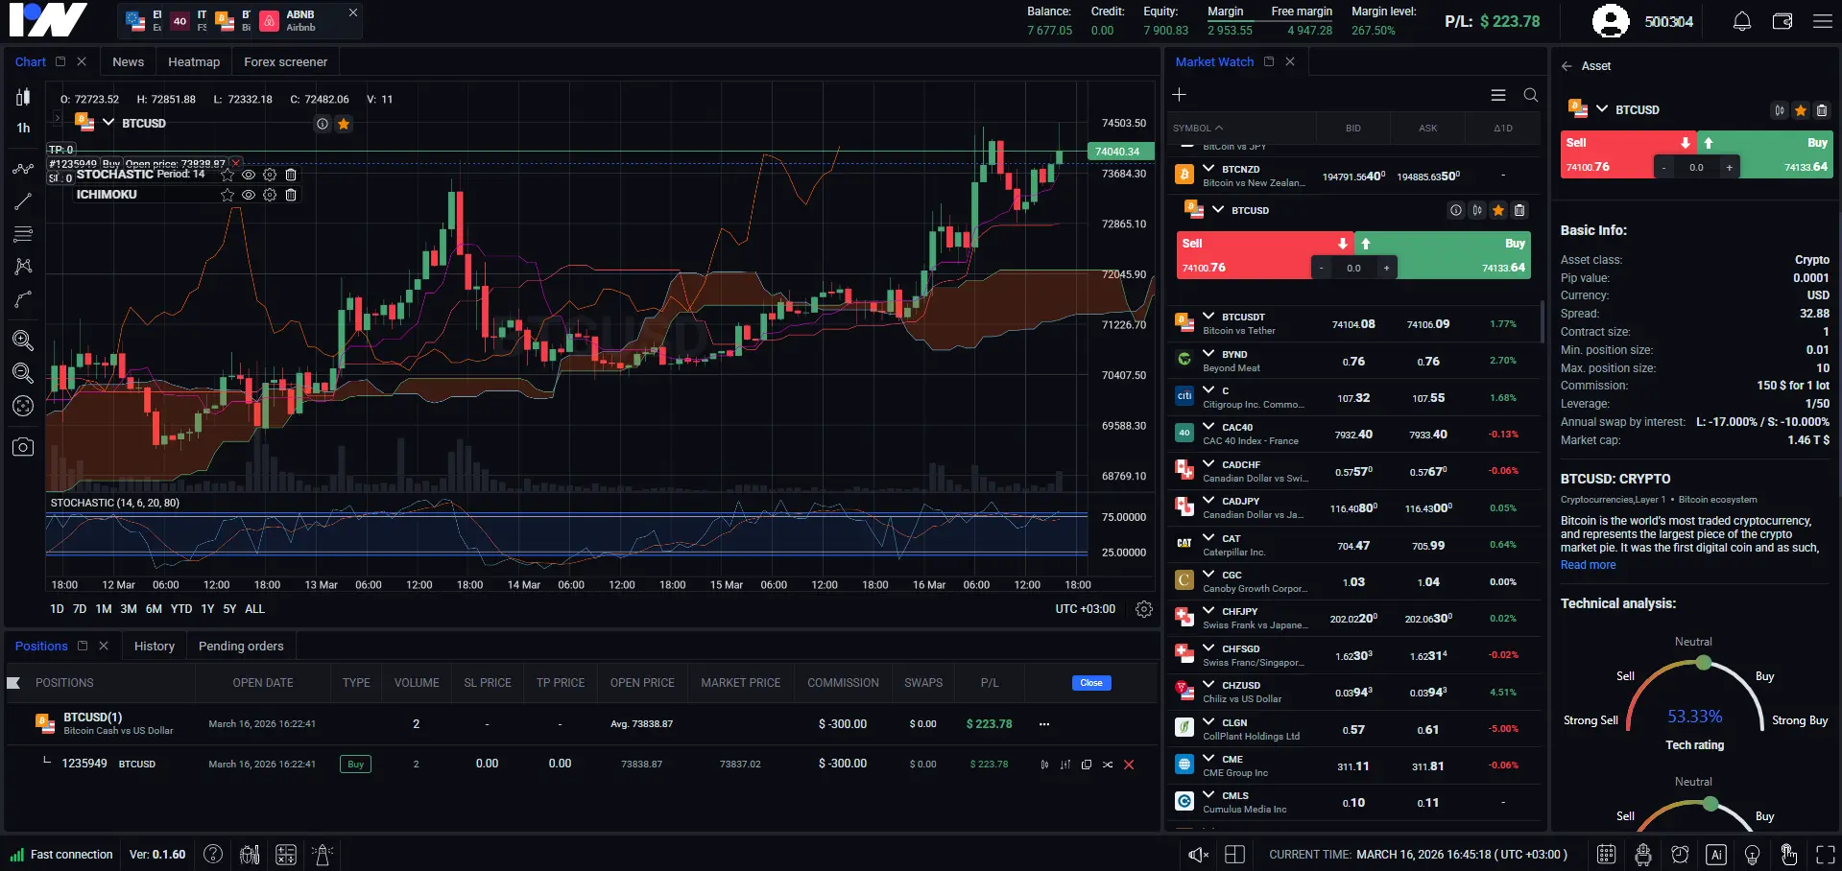Viewport: 1842px width, 871px height.
Task: Open the candlestick chart type selector
Action: [x=23, y=96]
